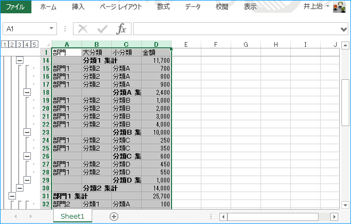Open the 校閲 tab
351x224 pixels.
coord(222,7)
